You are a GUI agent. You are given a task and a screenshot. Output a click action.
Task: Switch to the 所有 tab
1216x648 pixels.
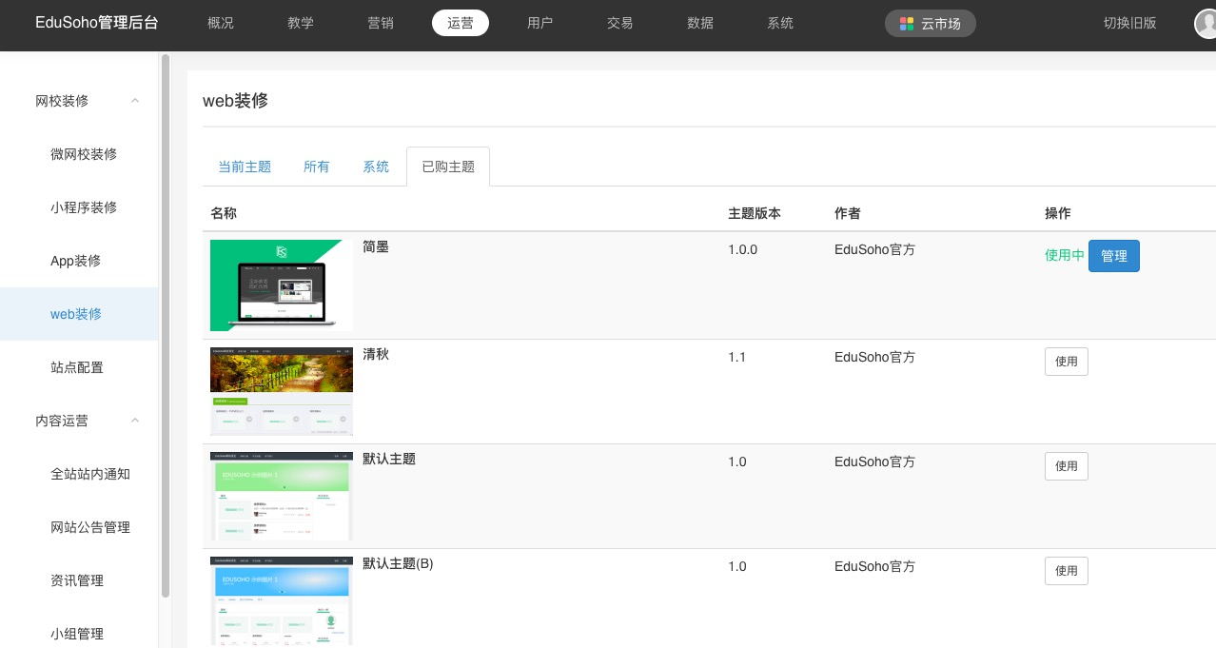coord(316,167)
